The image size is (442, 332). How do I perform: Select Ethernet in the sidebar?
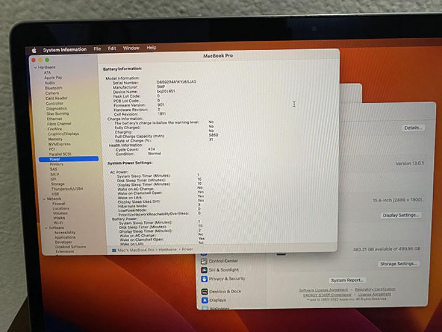[x=54, y=119]
